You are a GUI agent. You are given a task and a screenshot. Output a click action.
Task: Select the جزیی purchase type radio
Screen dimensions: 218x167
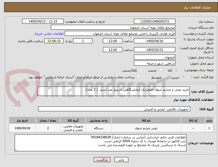tap(183, 77)
